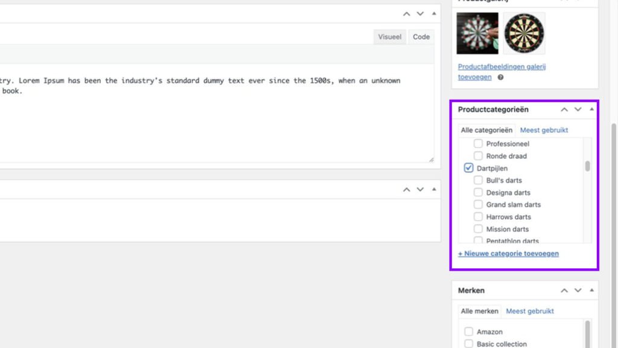
Task: Uncheck the Dartpijlen category
Action: coord(468,168)
